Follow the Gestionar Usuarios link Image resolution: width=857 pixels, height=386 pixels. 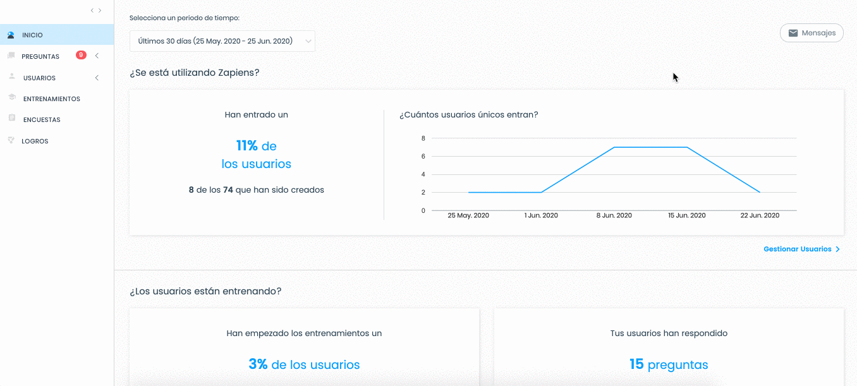click(x=797, y=249)
